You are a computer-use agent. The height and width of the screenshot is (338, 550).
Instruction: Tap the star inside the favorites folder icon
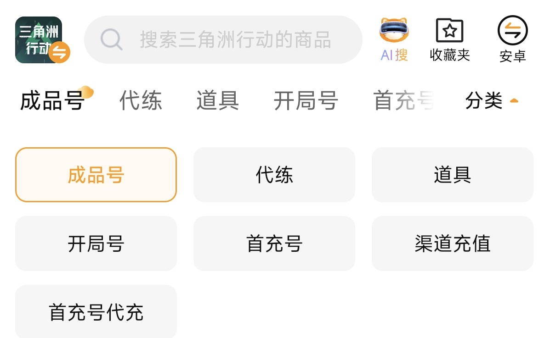tap(449, 31)
